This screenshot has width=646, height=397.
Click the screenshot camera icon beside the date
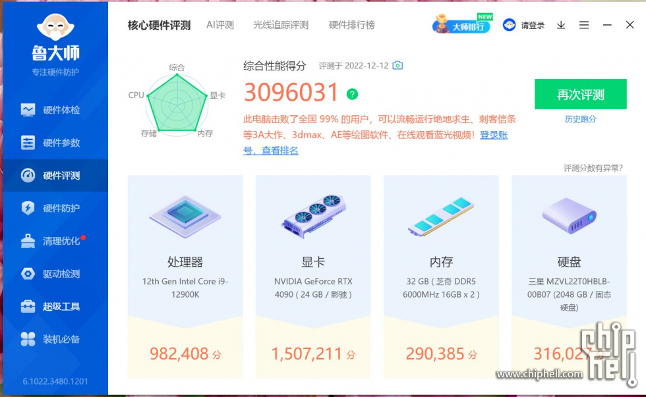(397, 65)
